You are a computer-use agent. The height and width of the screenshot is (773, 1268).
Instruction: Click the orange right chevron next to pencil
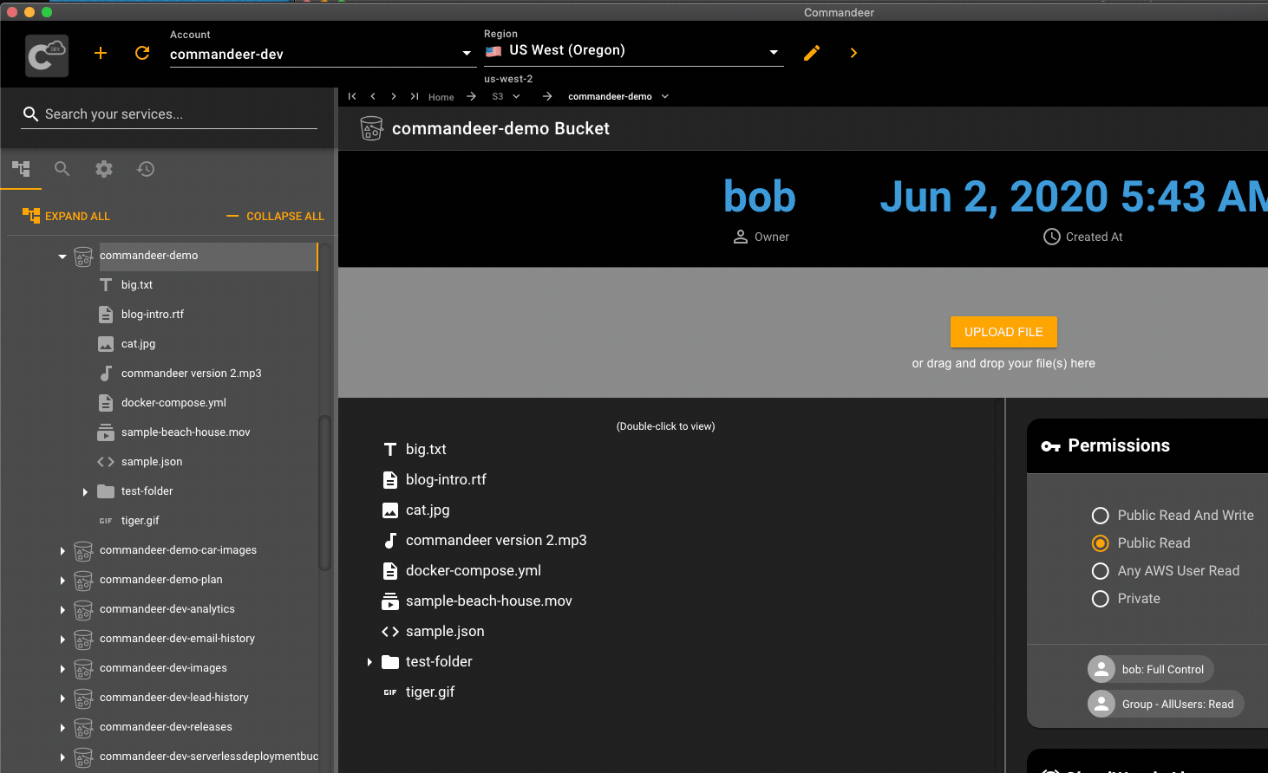(853, 53)
